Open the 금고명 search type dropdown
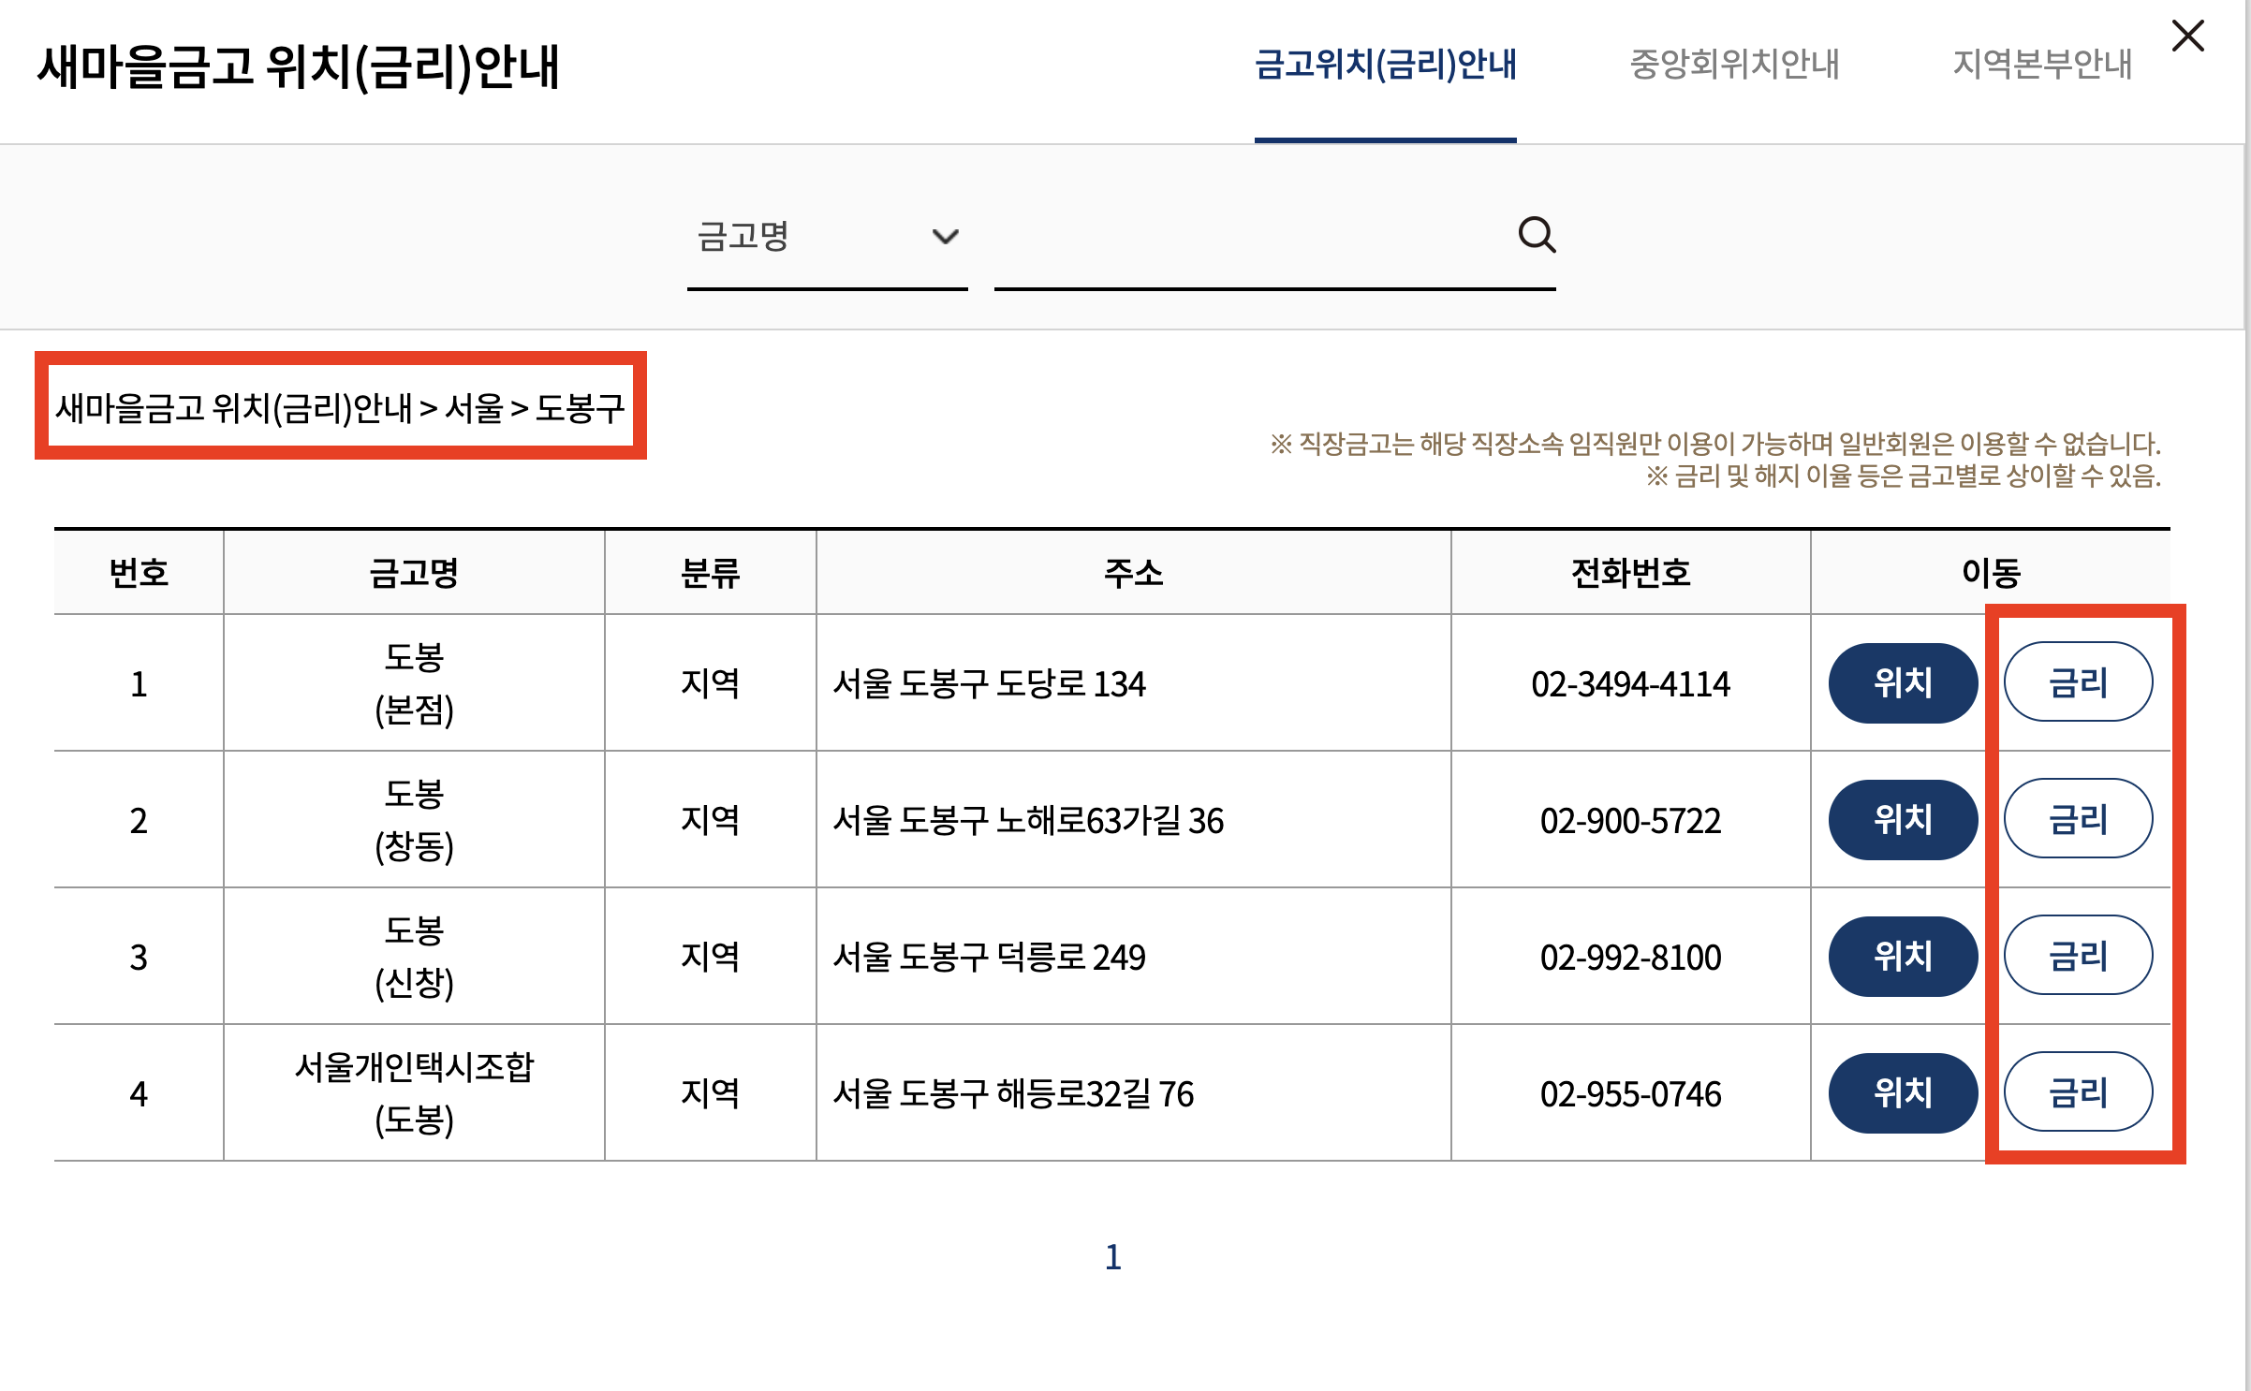 827,237
